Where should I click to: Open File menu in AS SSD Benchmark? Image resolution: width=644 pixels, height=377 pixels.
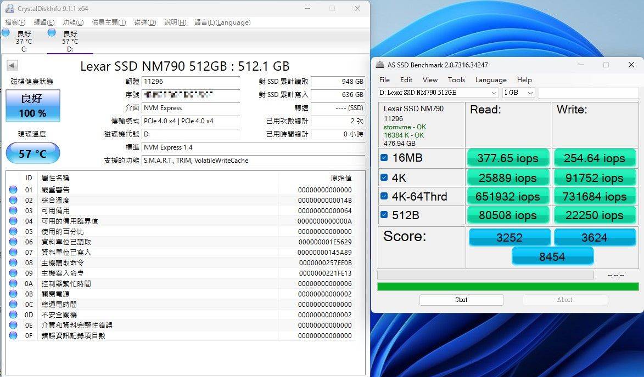click(384, 79)
